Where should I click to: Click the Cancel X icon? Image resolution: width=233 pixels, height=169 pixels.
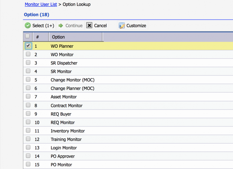click(x=89, y=25)
